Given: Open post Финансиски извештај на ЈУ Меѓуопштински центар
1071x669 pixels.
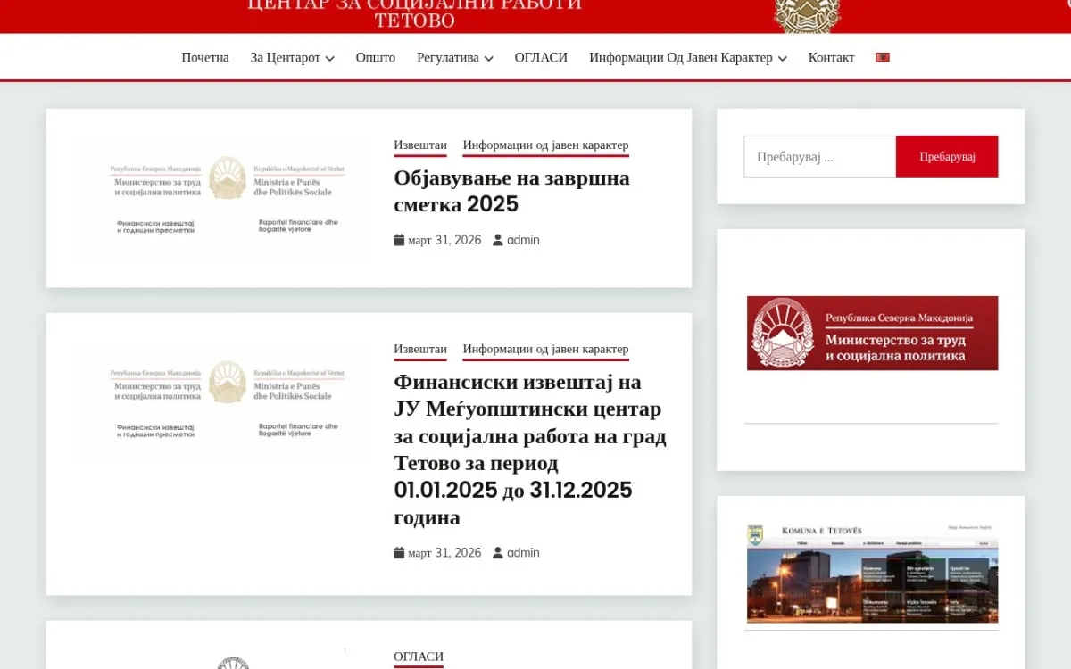Looking at the screenshot, I should (530, 450).
